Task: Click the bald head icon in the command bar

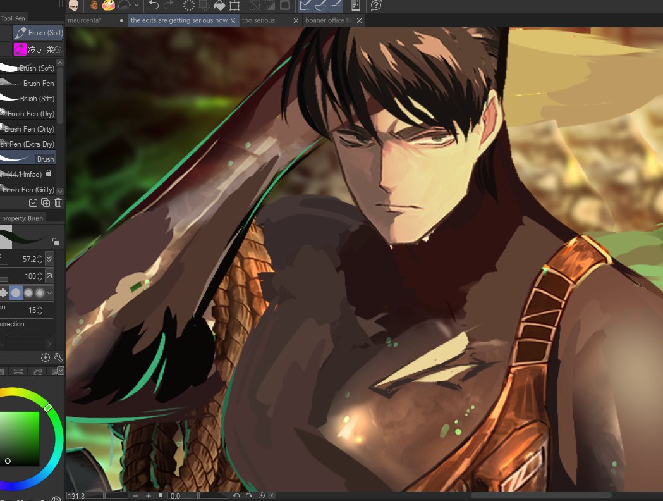Action: [73, 5]
